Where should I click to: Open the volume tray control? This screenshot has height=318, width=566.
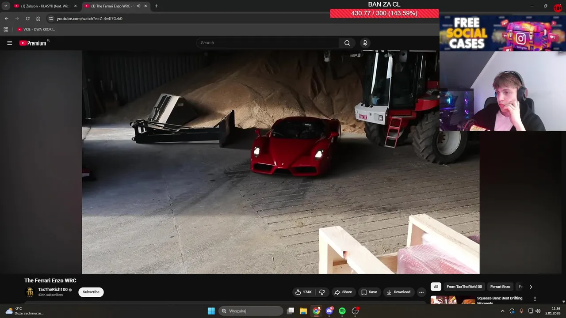[538, 311]
